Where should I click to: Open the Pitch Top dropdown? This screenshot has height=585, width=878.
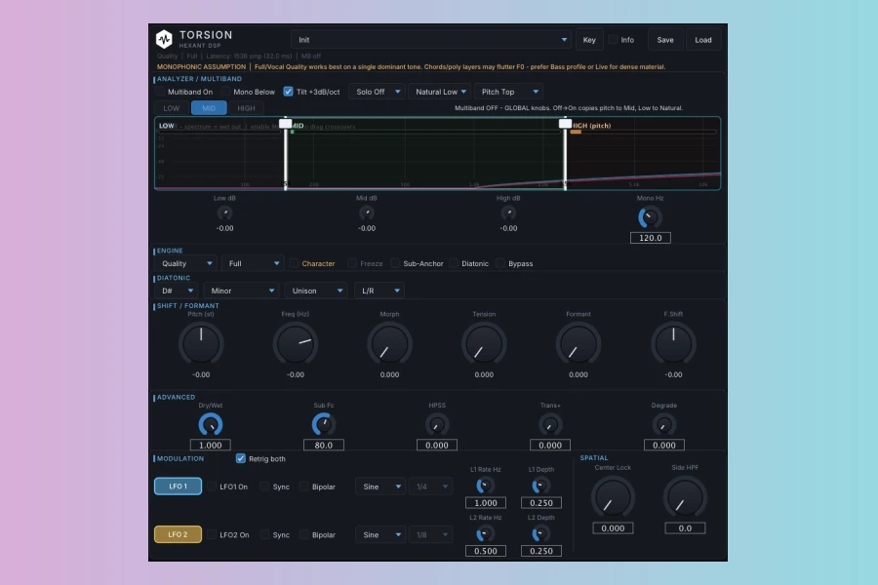tap(509, 92)
